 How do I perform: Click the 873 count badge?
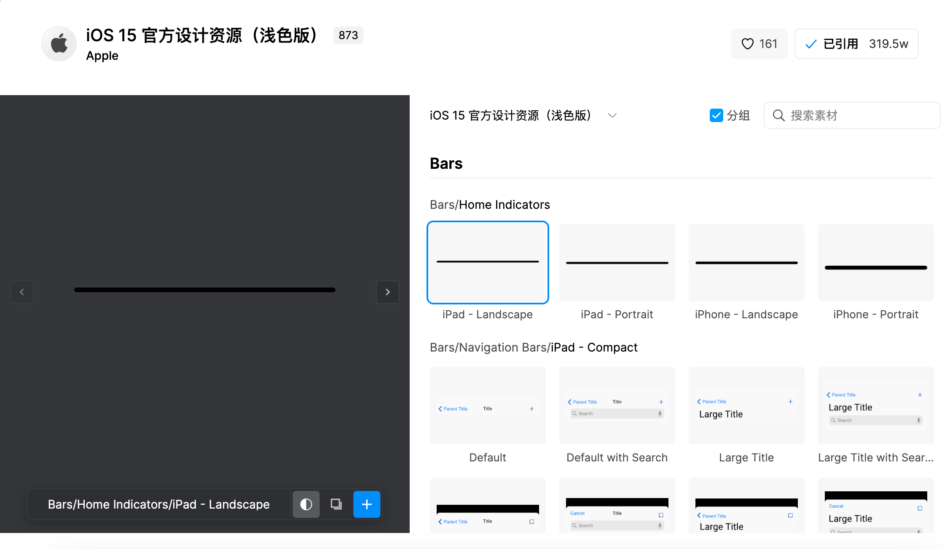(x=348, y=35)
